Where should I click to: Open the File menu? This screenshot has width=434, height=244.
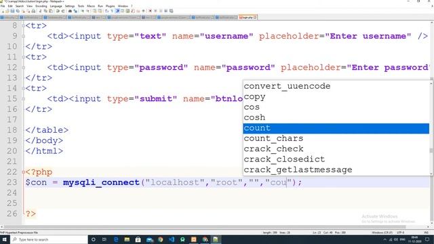tap(3, 6)
